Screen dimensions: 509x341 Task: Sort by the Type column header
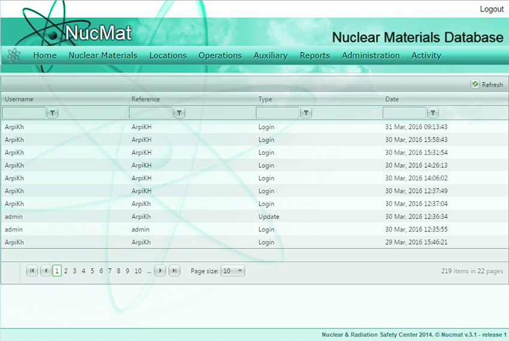tap(265, 99)
